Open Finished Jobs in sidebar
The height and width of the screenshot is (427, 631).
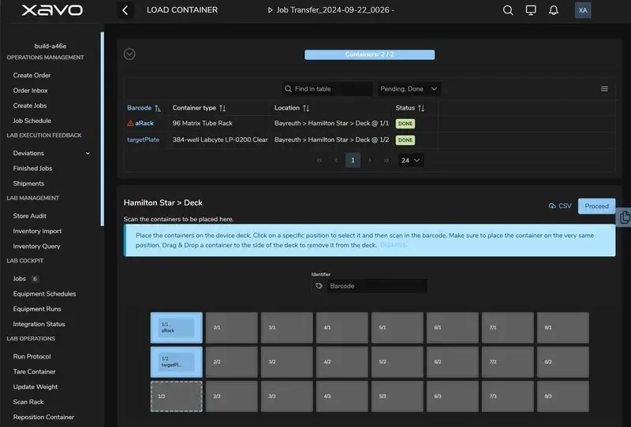[x=32, y=168]
